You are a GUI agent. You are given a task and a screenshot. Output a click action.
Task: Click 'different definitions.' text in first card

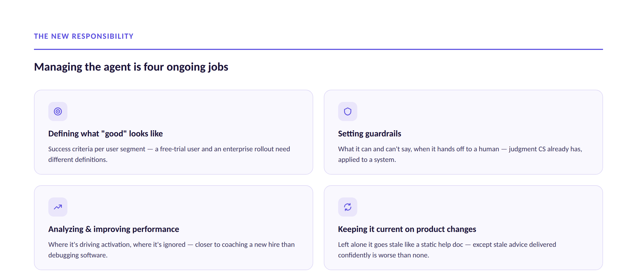(x=78, y=160)
